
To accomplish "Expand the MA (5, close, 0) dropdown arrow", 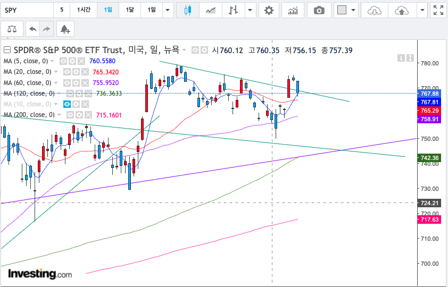I will click(52, 61).
